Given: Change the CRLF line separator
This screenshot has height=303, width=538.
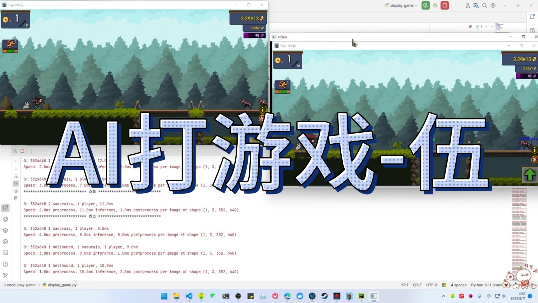Looking at the screenshot, I should (x=417, y=285).
